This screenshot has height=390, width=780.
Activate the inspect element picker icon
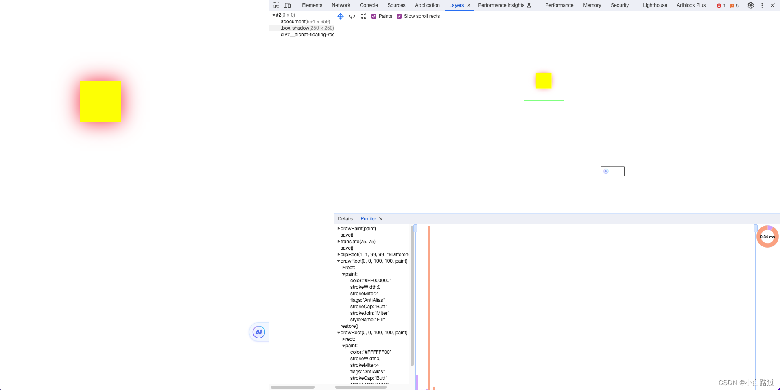tap(276, 5)
